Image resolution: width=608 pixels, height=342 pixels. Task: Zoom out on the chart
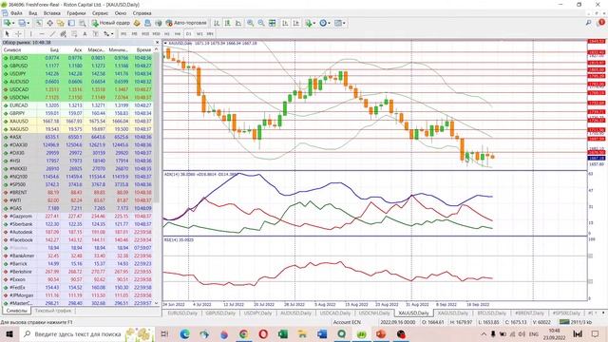pyautogui.click(x=261, y=23)
